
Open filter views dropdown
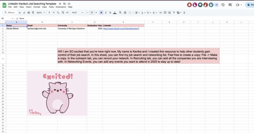tap(179, 13)
